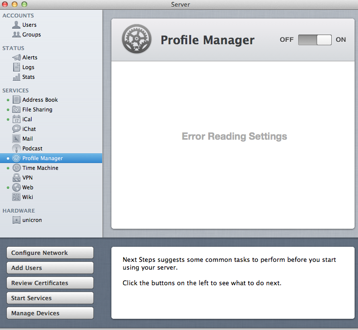
Task: Click the OFF label beside switch
Action: [x=286, y=40]
